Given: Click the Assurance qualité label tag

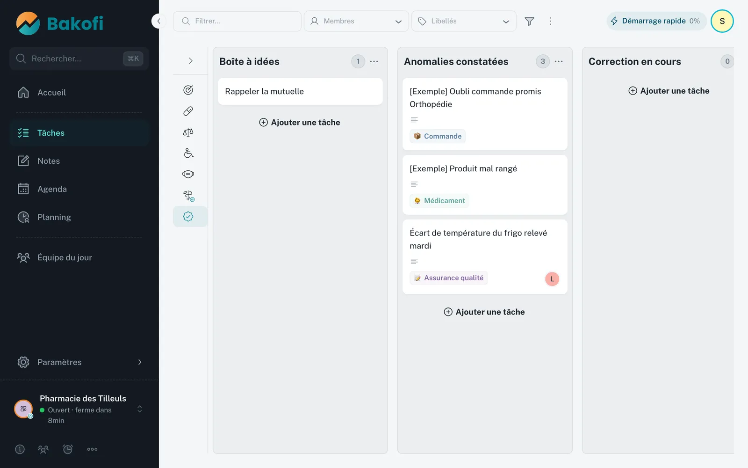Looking at the screenshot, I should coord(449,278).
